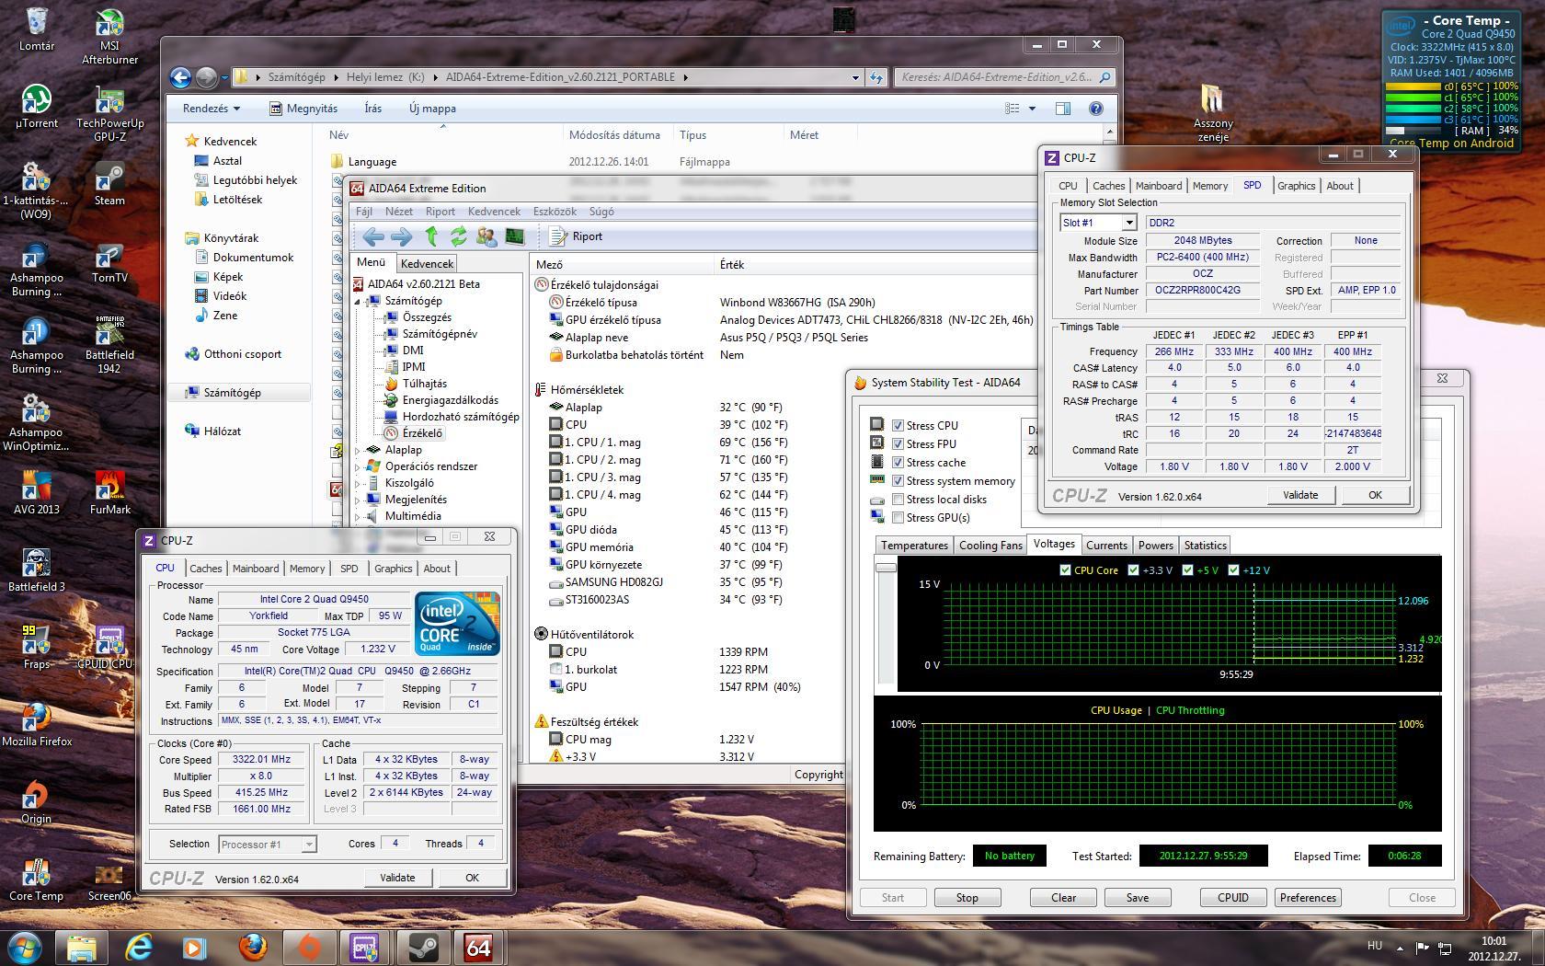Open the µTorrent desktop icon

point(37,107)
